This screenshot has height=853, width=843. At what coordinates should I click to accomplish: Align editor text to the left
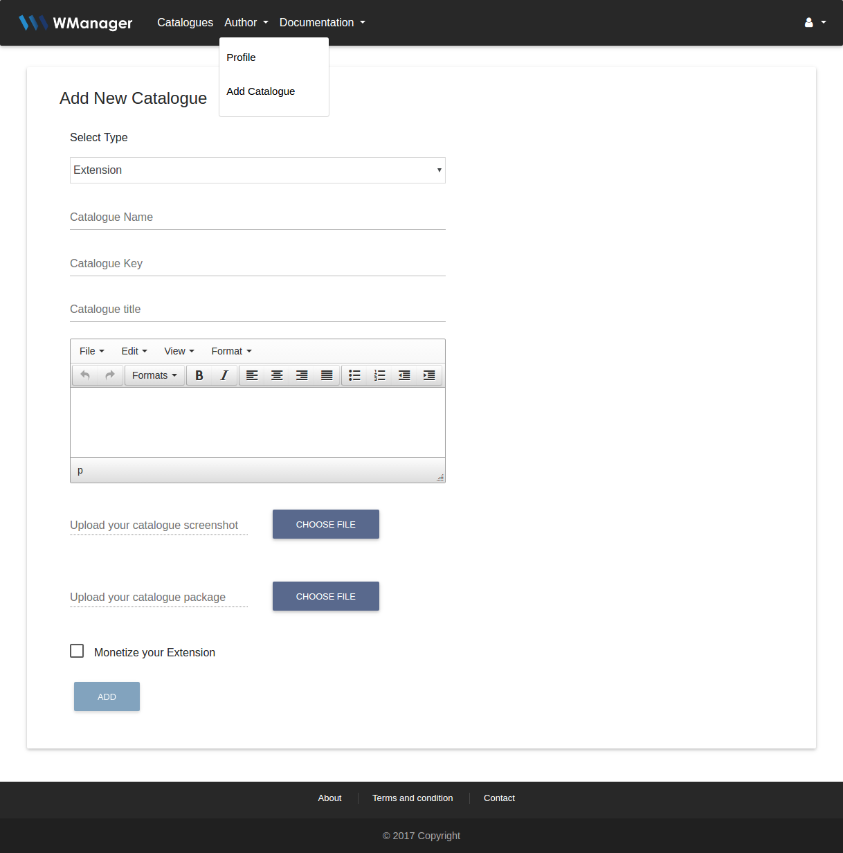[x=252, y=375]
